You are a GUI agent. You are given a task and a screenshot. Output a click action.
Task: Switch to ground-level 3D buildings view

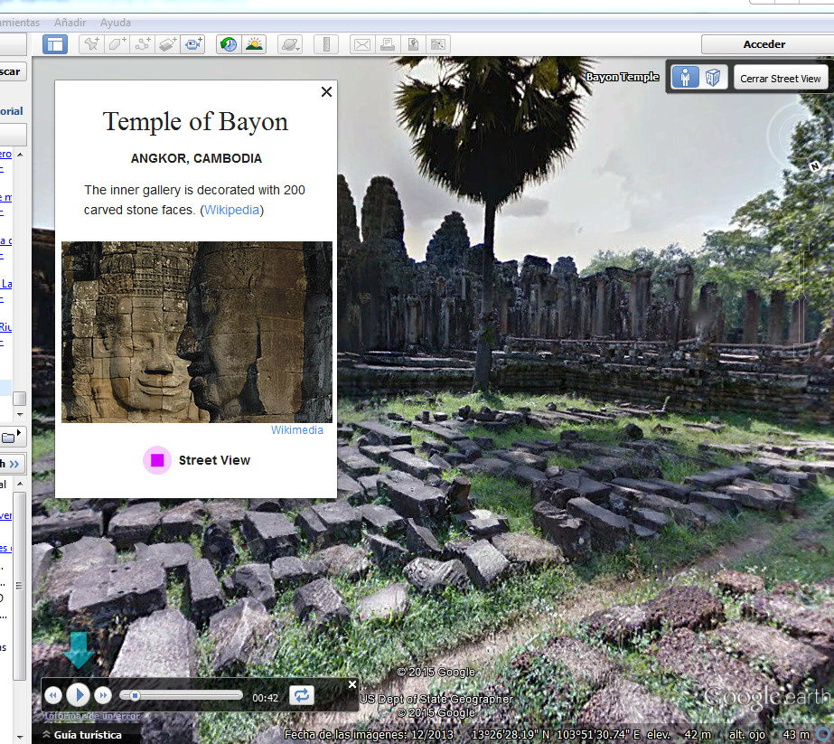[713, 78]
